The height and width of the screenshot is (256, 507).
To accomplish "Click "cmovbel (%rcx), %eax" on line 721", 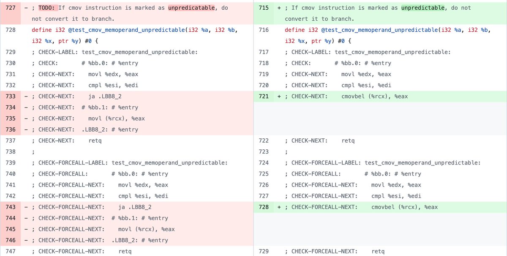I will 374,96.
